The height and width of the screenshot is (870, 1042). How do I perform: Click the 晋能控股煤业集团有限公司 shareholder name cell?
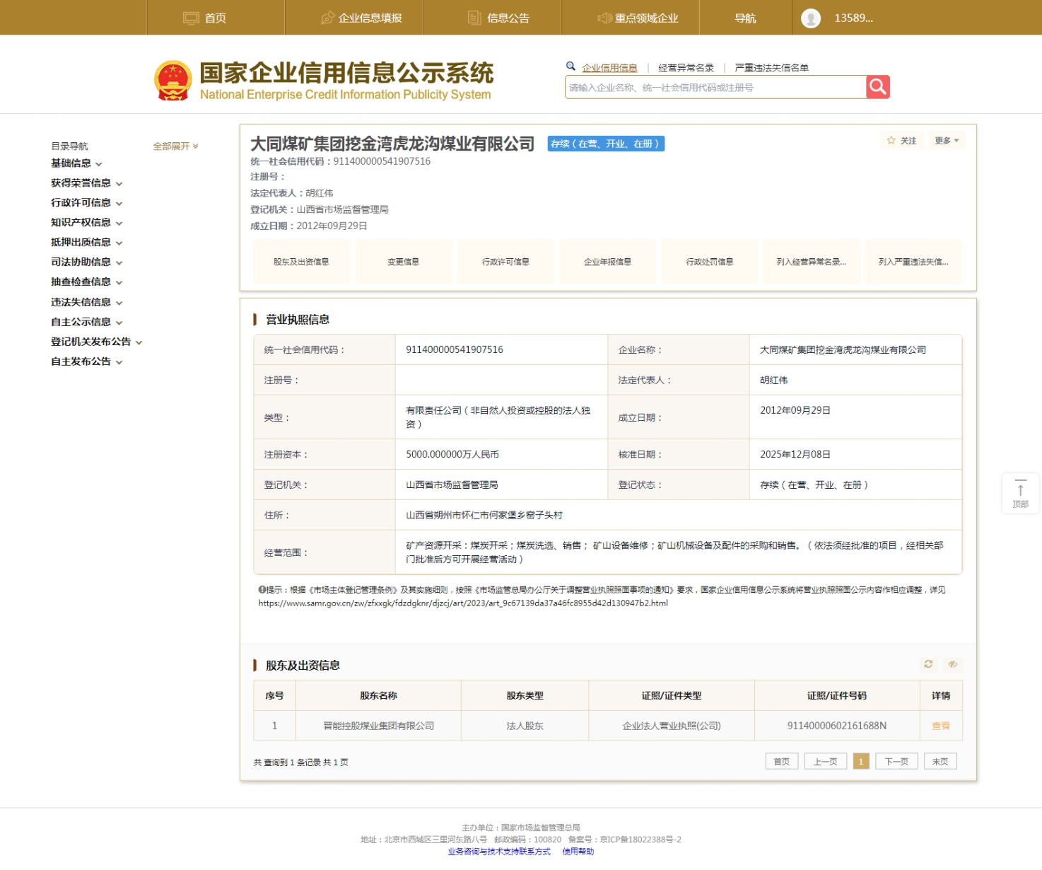coord(379,726)
